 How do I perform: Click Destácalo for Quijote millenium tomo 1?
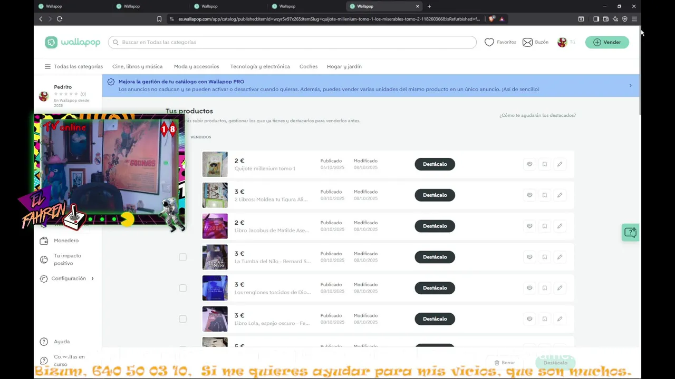coord(435,164)
